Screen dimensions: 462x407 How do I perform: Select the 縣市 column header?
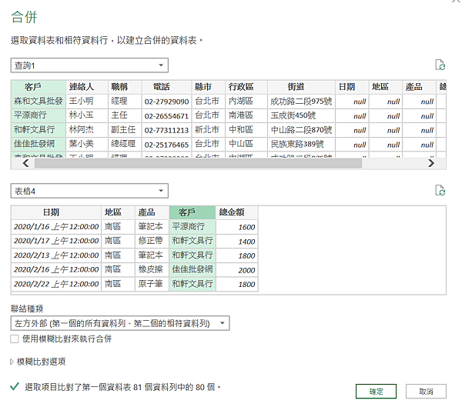[x=209, y=87]
